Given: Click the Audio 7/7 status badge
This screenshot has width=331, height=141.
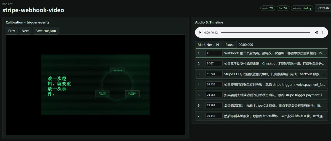Looking at the screenshot, I should [268, 8].
